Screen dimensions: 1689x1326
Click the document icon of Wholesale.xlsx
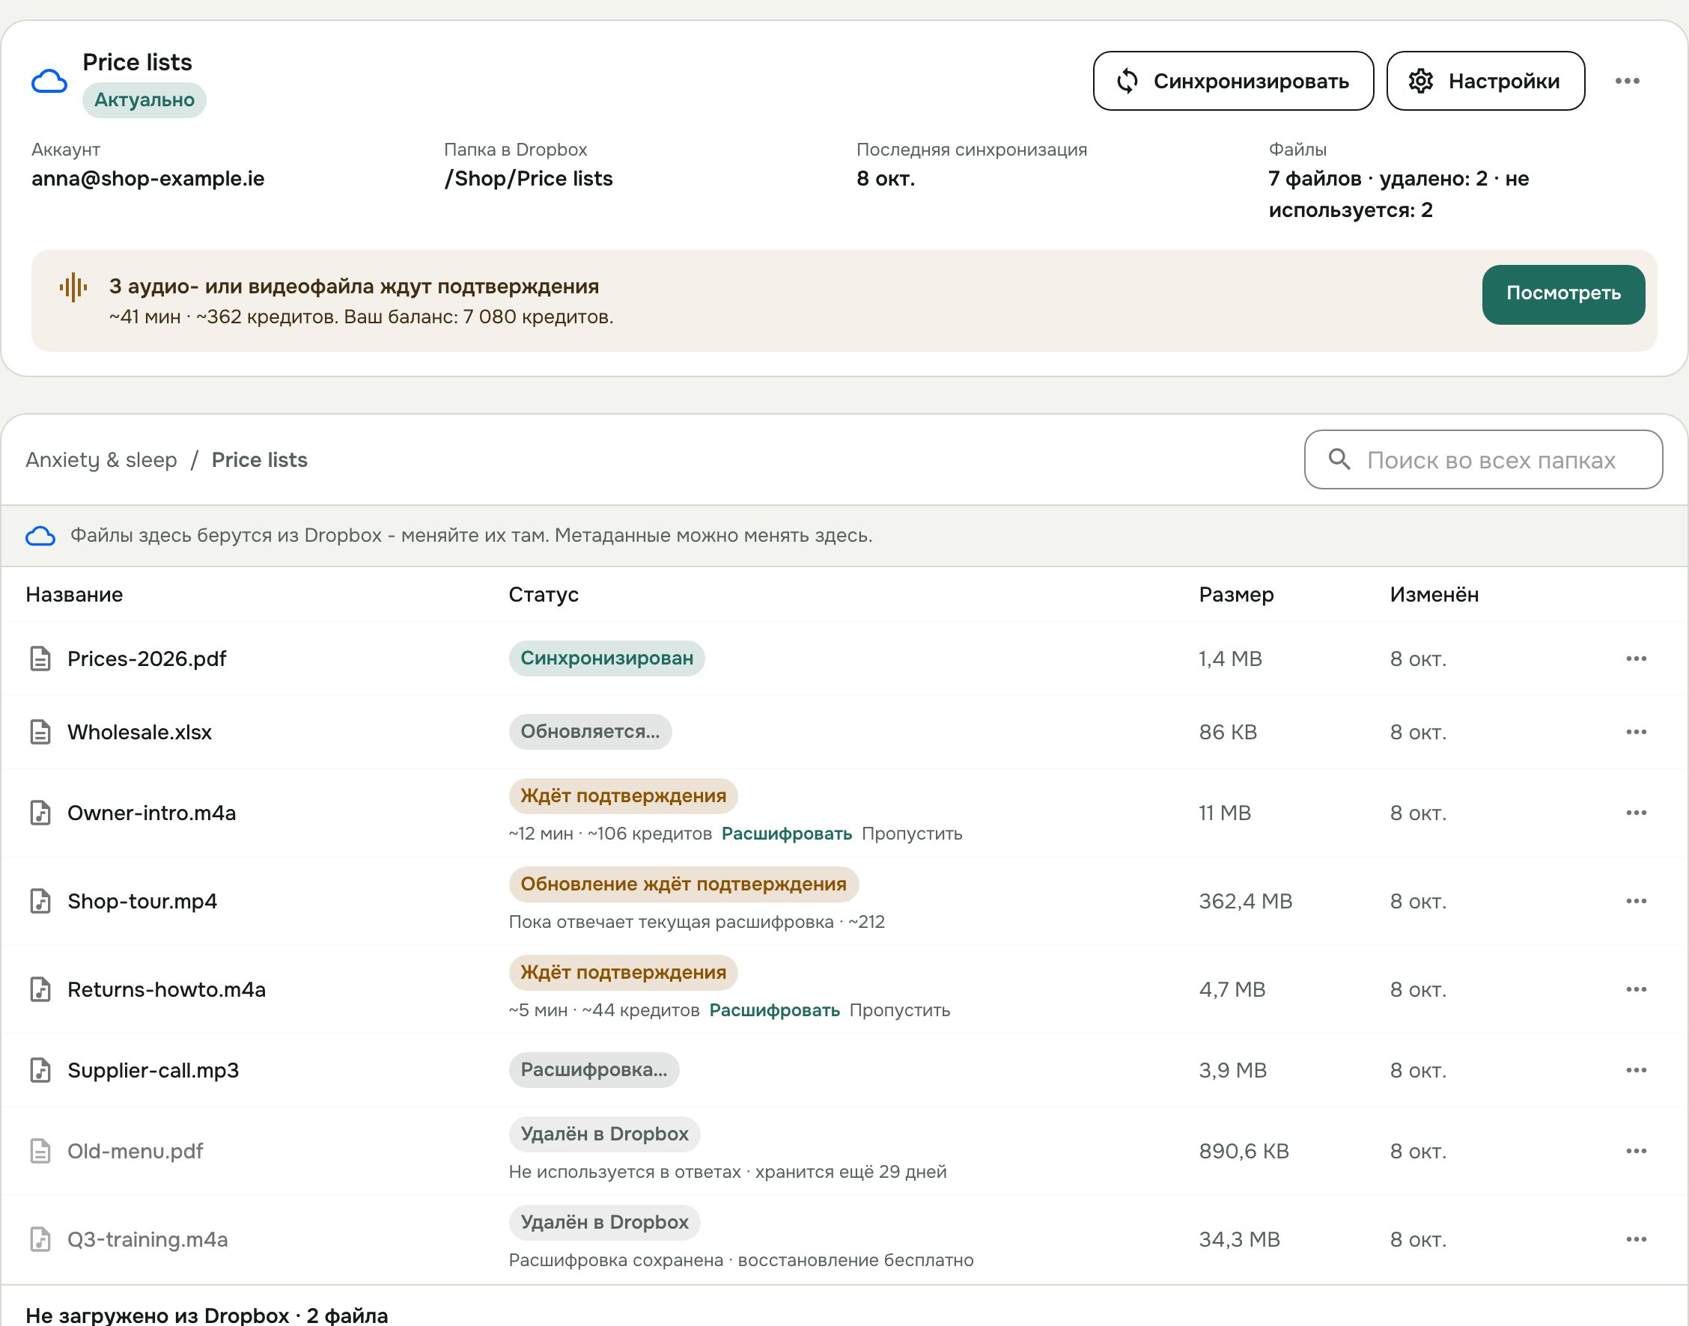(x=40, y=731)
